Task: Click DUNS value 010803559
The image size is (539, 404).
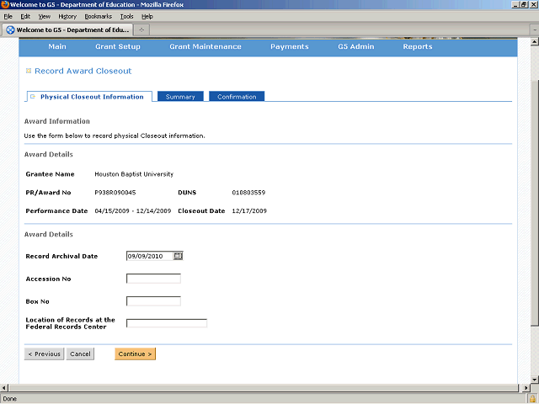Action: point(248,193)
